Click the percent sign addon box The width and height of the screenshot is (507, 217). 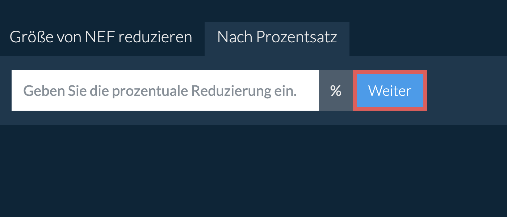[336, 90]
